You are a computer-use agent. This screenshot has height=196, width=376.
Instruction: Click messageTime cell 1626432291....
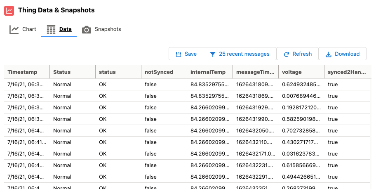click(x=255, y=177)
